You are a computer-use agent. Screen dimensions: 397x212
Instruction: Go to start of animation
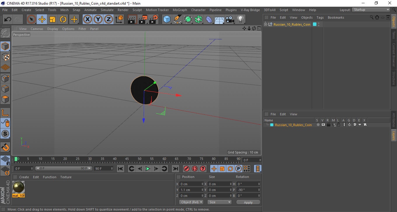pyautogui.click(x=121, y=169)
